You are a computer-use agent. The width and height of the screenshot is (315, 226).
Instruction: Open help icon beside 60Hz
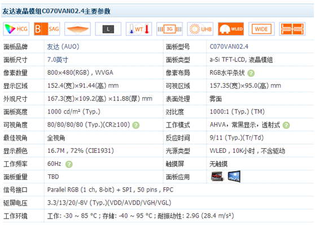69,164
